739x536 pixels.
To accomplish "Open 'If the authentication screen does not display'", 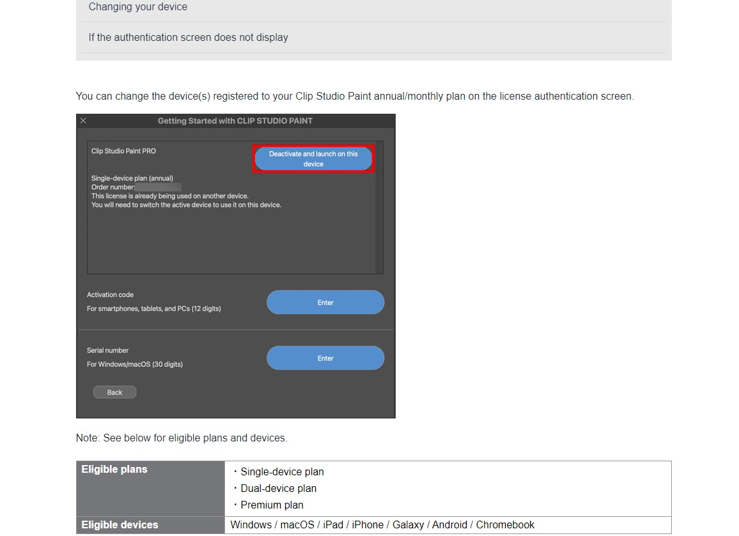I will [x=188, y=38].
